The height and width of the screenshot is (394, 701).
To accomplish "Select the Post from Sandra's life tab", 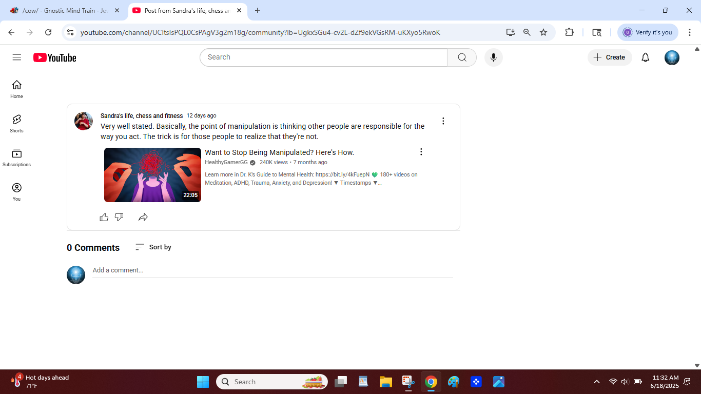I will coord(187,10).
